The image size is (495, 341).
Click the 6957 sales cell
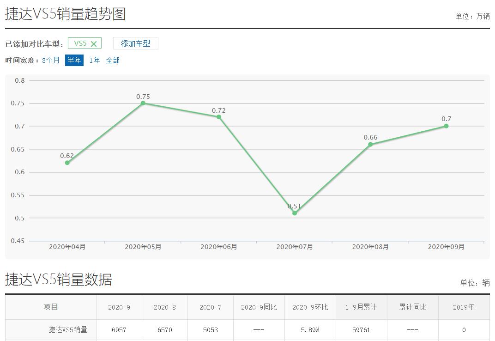119,330
